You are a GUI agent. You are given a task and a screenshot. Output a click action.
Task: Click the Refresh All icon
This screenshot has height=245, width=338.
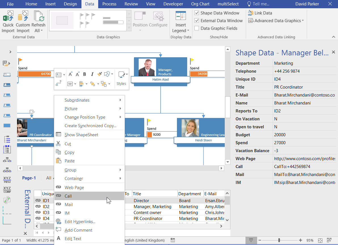pos(39,17)
